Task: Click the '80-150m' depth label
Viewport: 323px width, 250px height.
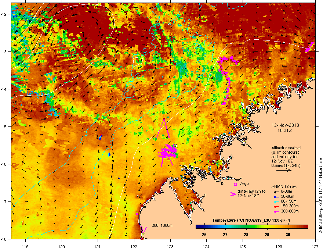Action: tap(288, 201)
